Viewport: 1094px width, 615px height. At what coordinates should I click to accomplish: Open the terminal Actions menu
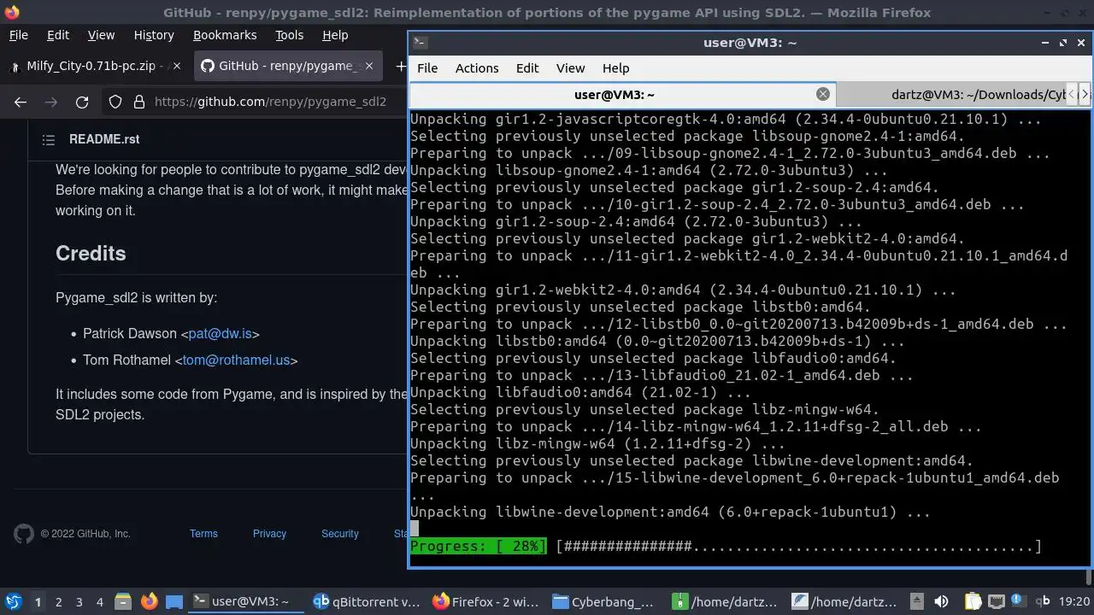(x=477, y=68)
